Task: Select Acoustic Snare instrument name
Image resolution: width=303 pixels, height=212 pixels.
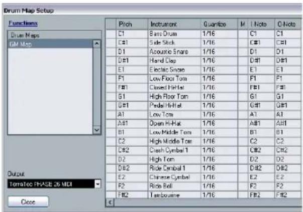Action: point(168,52)
